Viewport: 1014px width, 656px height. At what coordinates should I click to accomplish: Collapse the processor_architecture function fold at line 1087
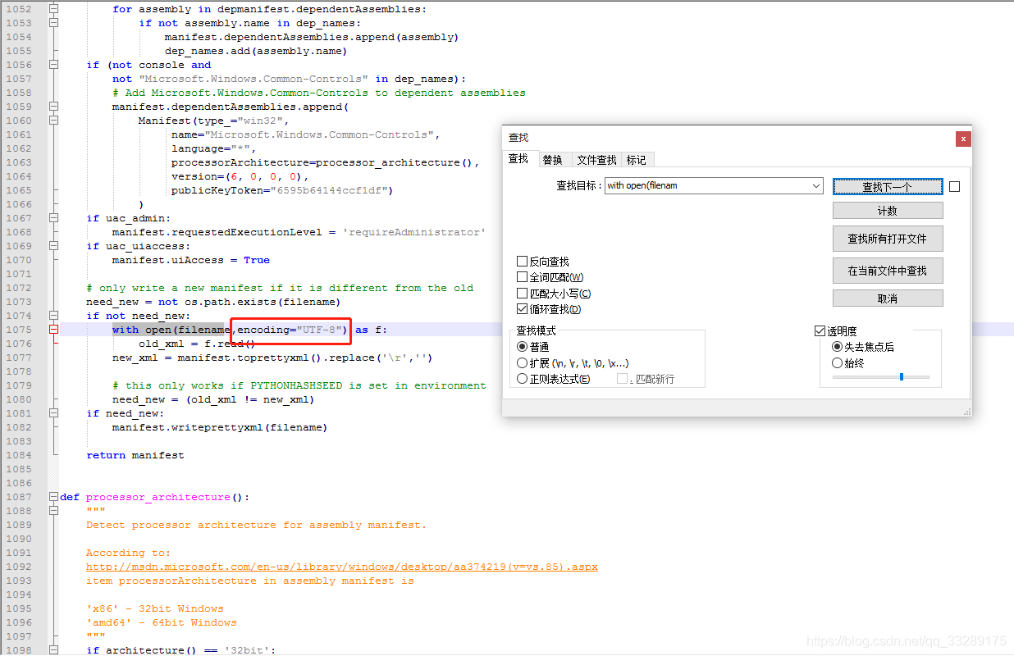(x=54, y=497)
